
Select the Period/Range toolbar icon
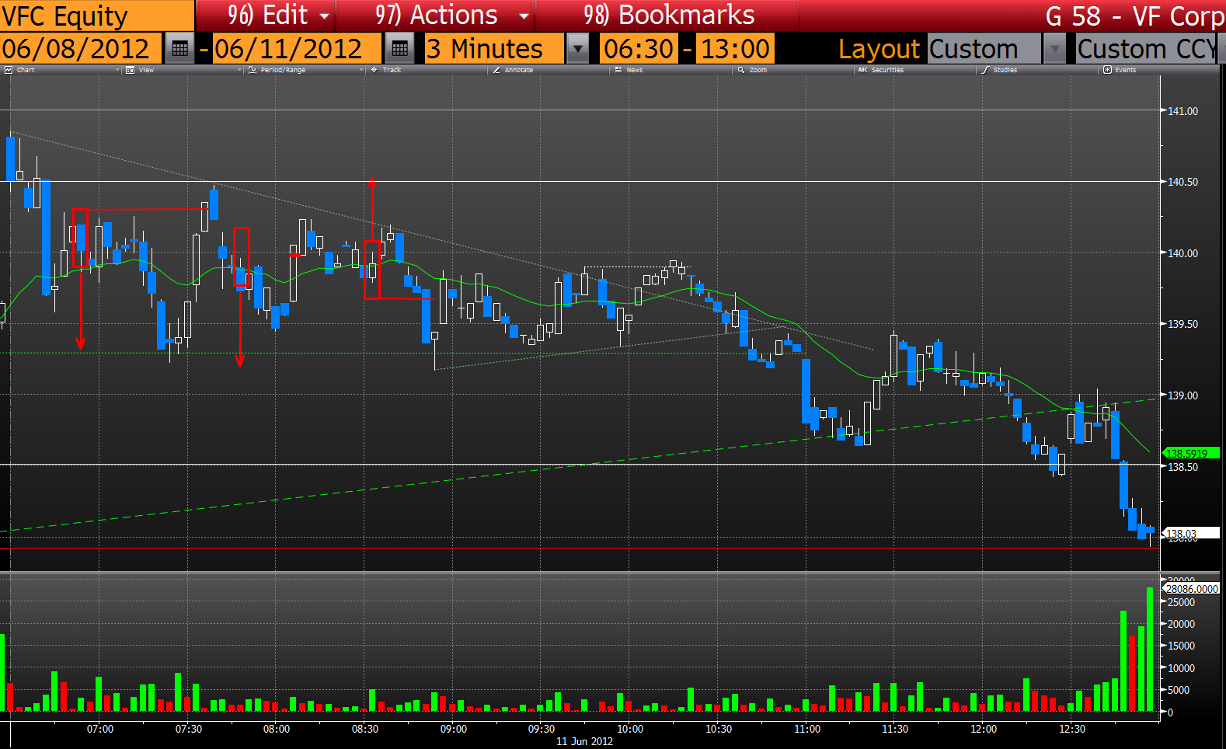tap(252, 70)
